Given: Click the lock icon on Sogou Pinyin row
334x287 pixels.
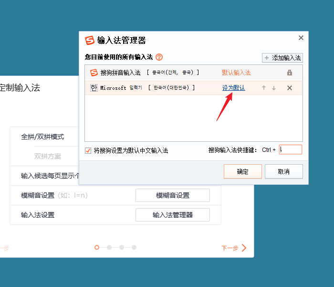Looking at the screenshot, I should [290, 73].
